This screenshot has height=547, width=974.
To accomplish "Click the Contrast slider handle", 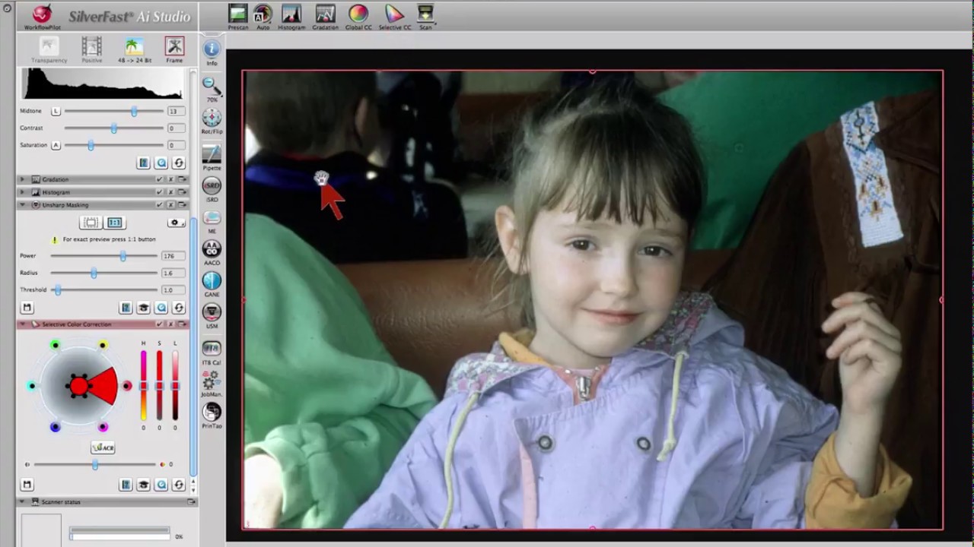I will point(113,128).
